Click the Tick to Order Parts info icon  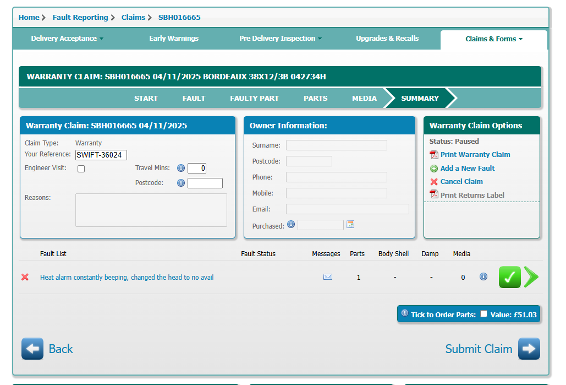(405, 313)
